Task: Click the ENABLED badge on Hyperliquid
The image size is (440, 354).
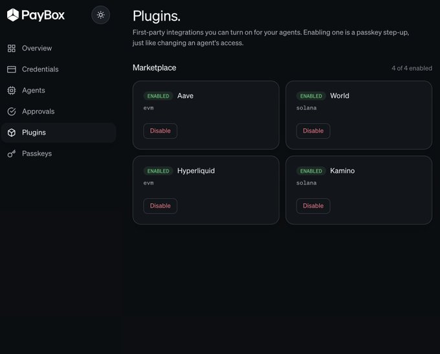Action: coord(159,171)
